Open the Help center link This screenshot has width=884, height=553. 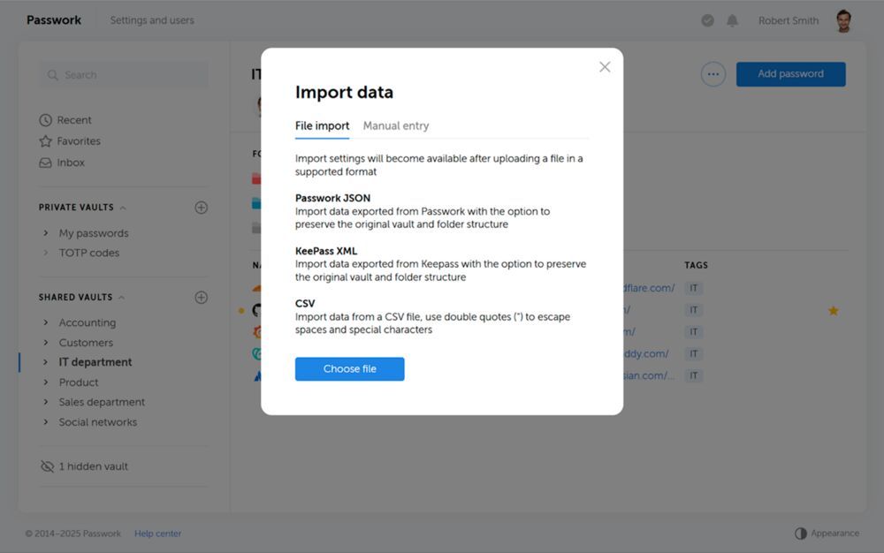click(x=157, y=534)
